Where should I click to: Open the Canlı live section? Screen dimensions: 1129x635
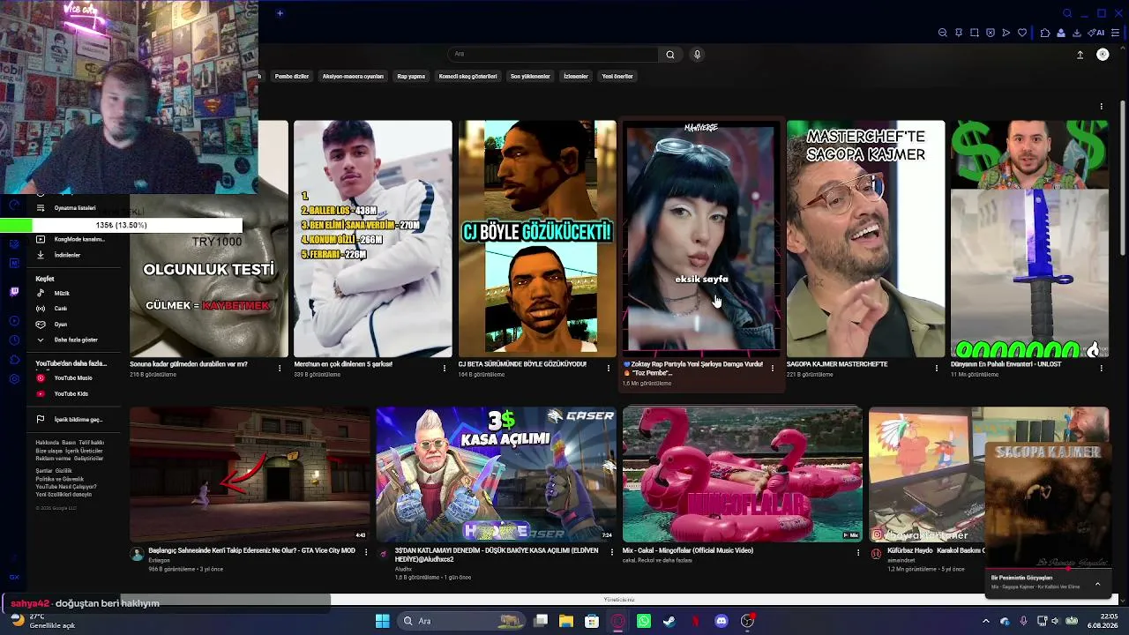[61, 309]
